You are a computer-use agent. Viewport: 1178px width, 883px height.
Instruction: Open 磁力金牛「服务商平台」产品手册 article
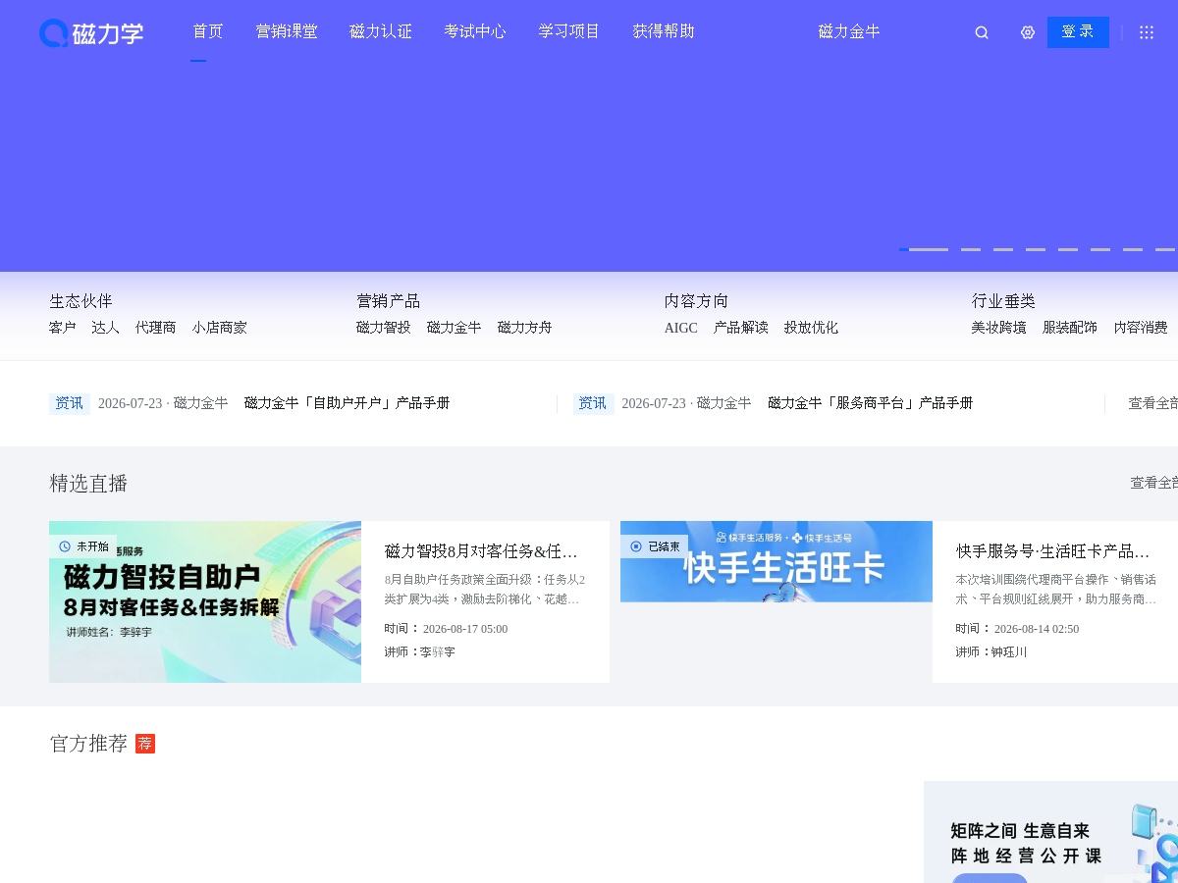[x=871, y=403]
